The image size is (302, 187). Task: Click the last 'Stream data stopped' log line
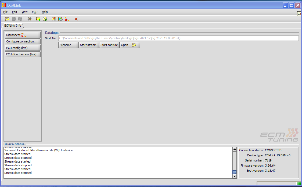tap(18, 173)
